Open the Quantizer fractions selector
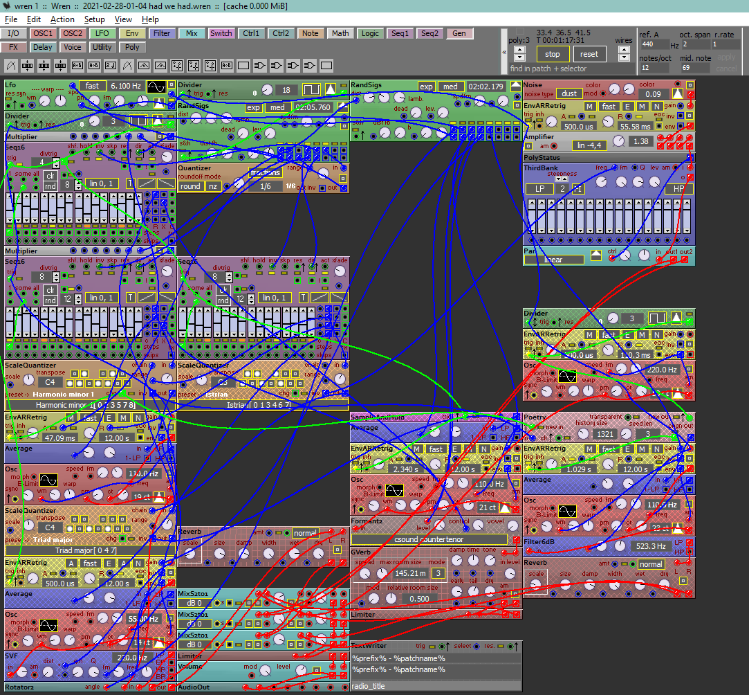Viewport: 749px width, 695px height. click(265, 172)
